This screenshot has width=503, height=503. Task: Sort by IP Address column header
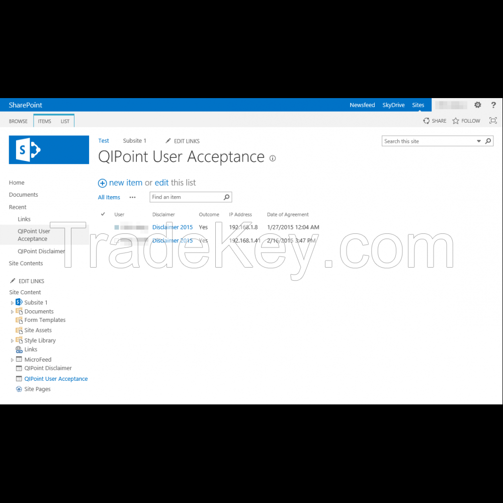240,215
